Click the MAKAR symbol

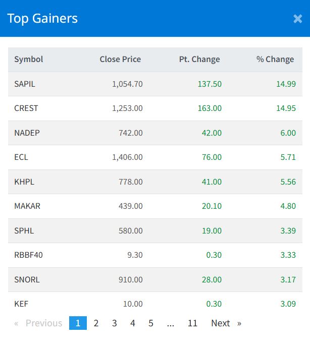(x=27, y=206)
